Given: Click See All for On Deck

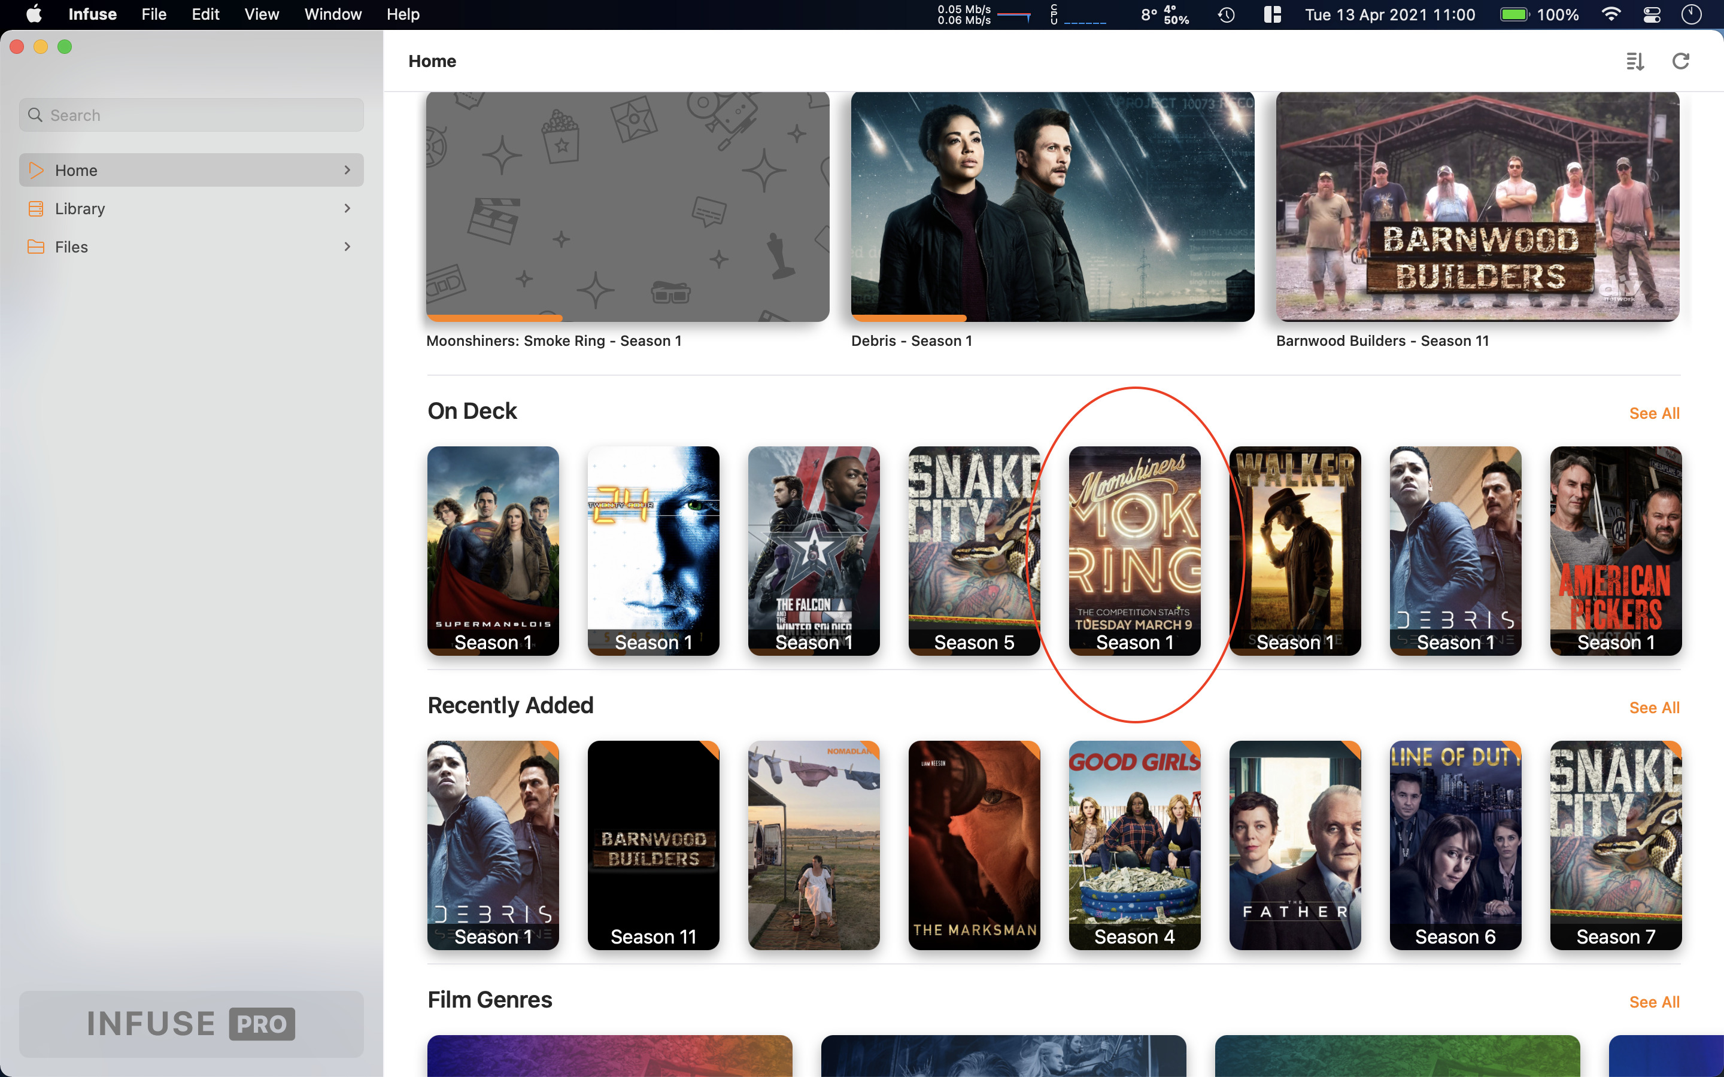Looking at the screenshot, I should [1653, 414].
